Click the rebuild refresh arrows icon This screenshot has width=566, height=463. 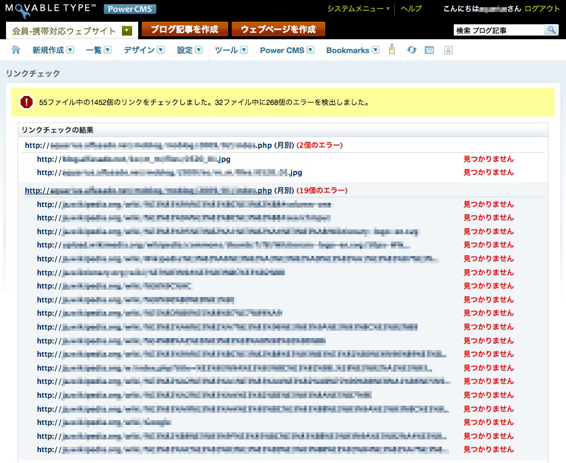tap(412, 50)
